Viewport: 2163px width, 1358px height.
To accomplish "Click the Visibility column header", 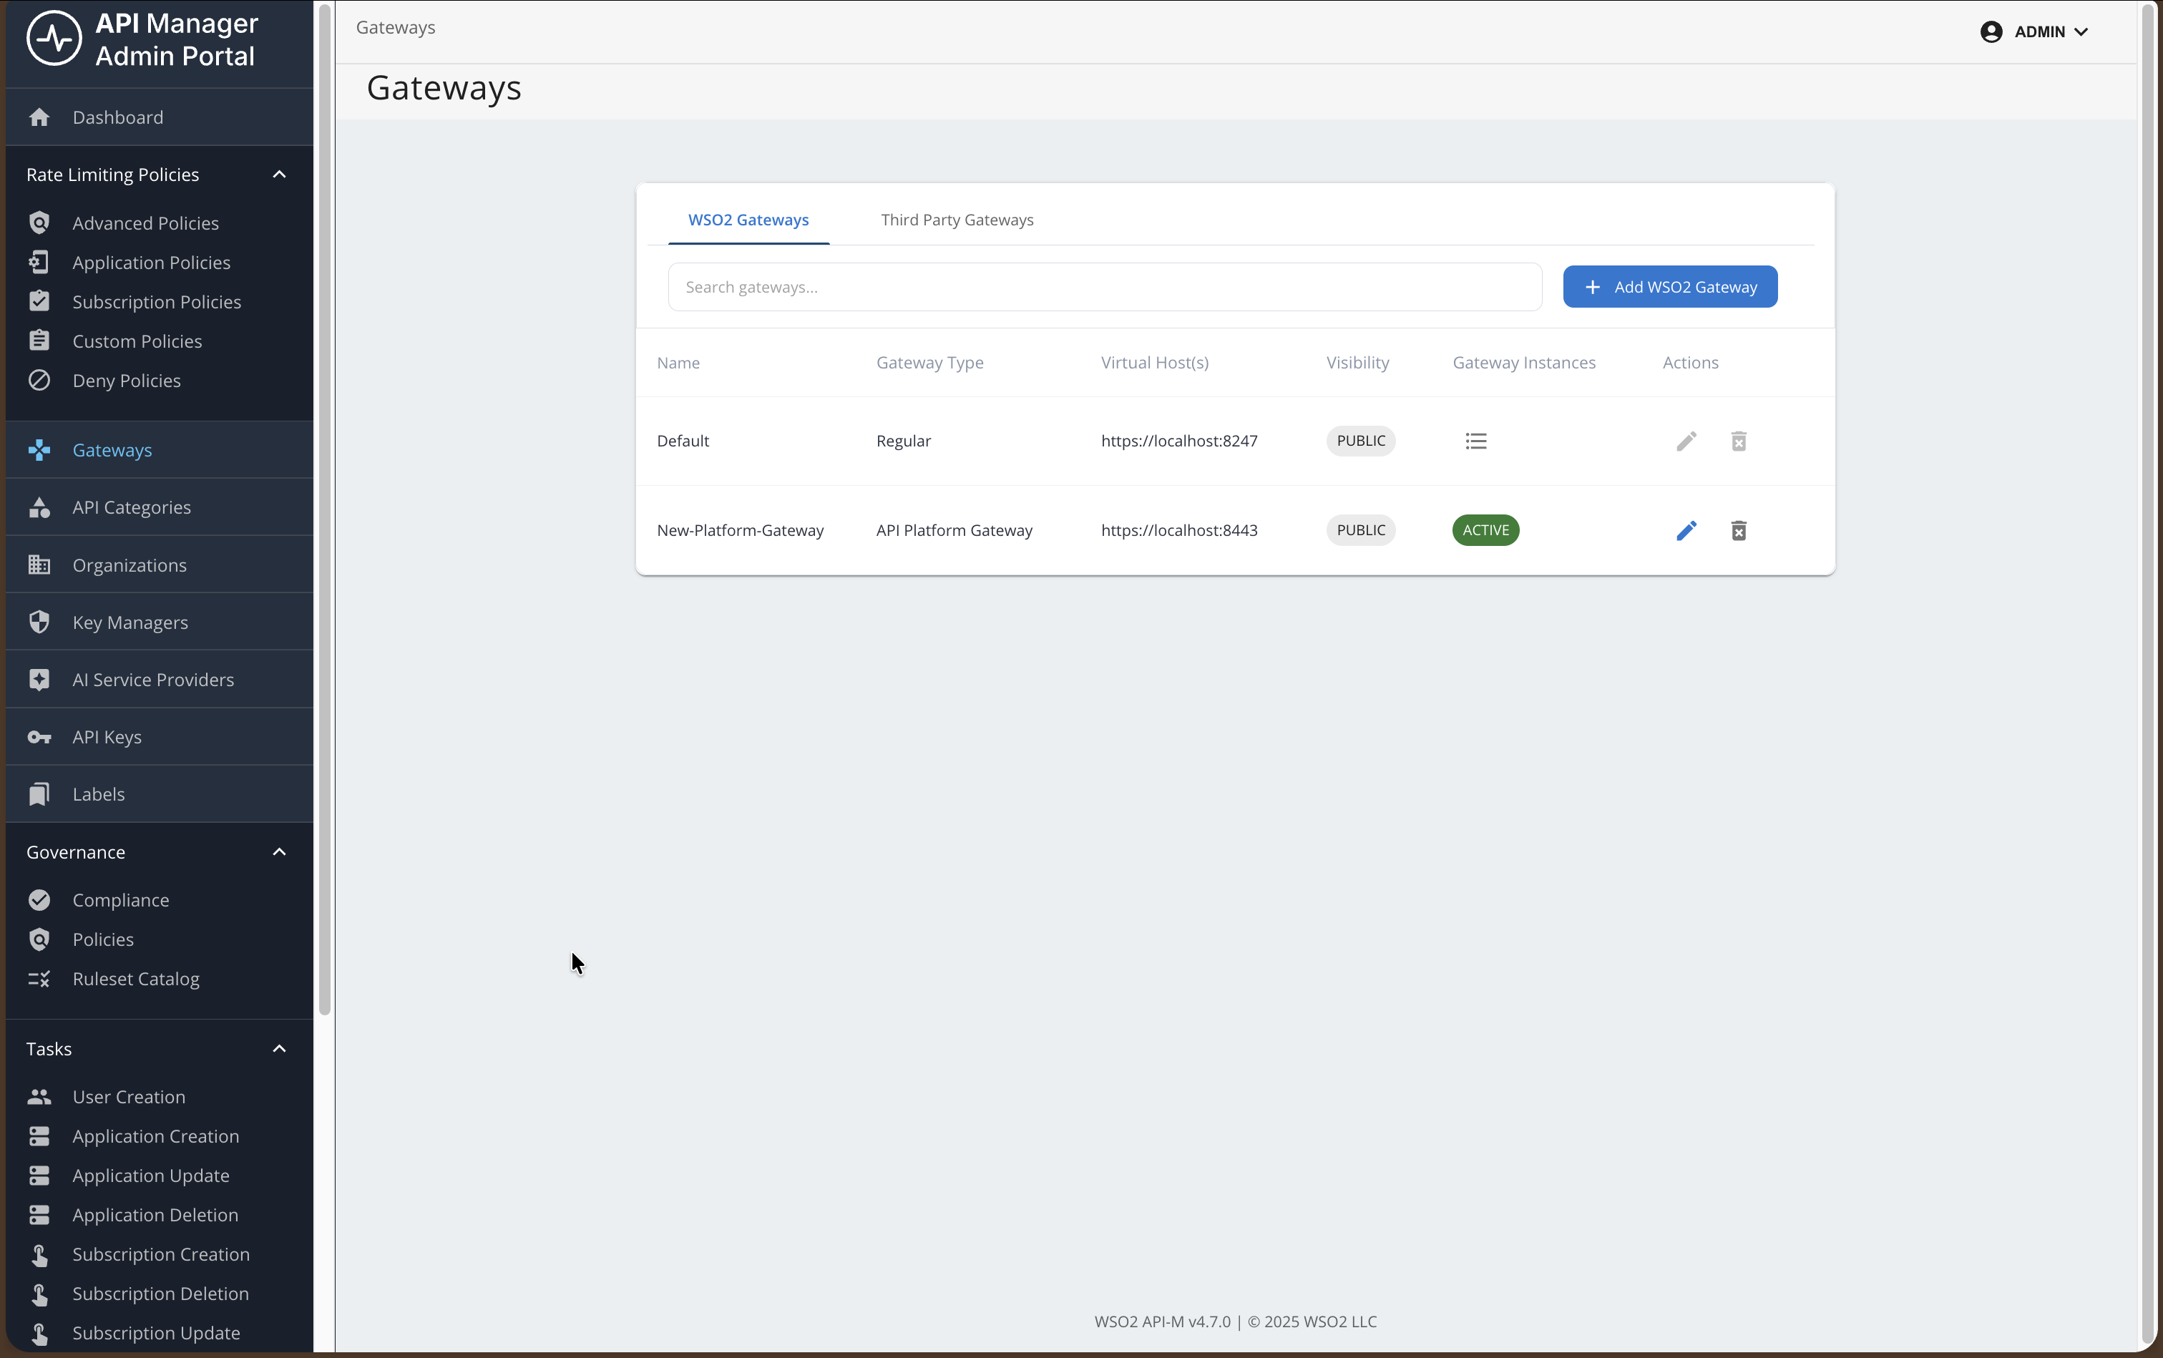I will point(1357,363).
